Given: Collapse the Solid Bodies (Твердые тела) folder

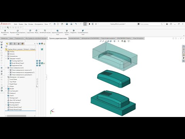Looking at the screenshot, I should pos(6,59).
